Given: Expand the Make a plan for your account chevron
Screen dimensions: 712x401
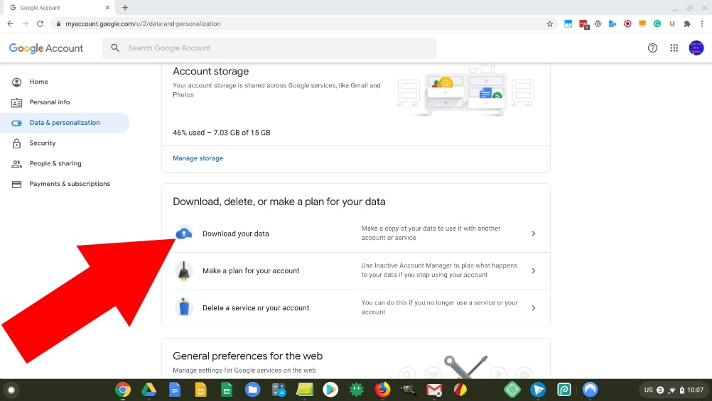Looking at the screenshot, I should pos(534,270).
